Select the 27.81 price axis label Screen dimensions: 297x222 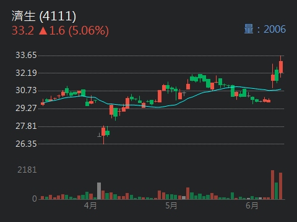pos(26,126)
